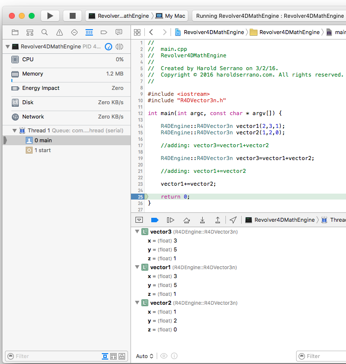
Task: Click the #include <iostream> line
Action: [179, 94]
